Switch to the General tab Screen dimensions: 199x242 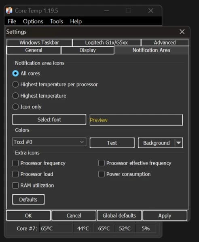(x=34, y=50)
